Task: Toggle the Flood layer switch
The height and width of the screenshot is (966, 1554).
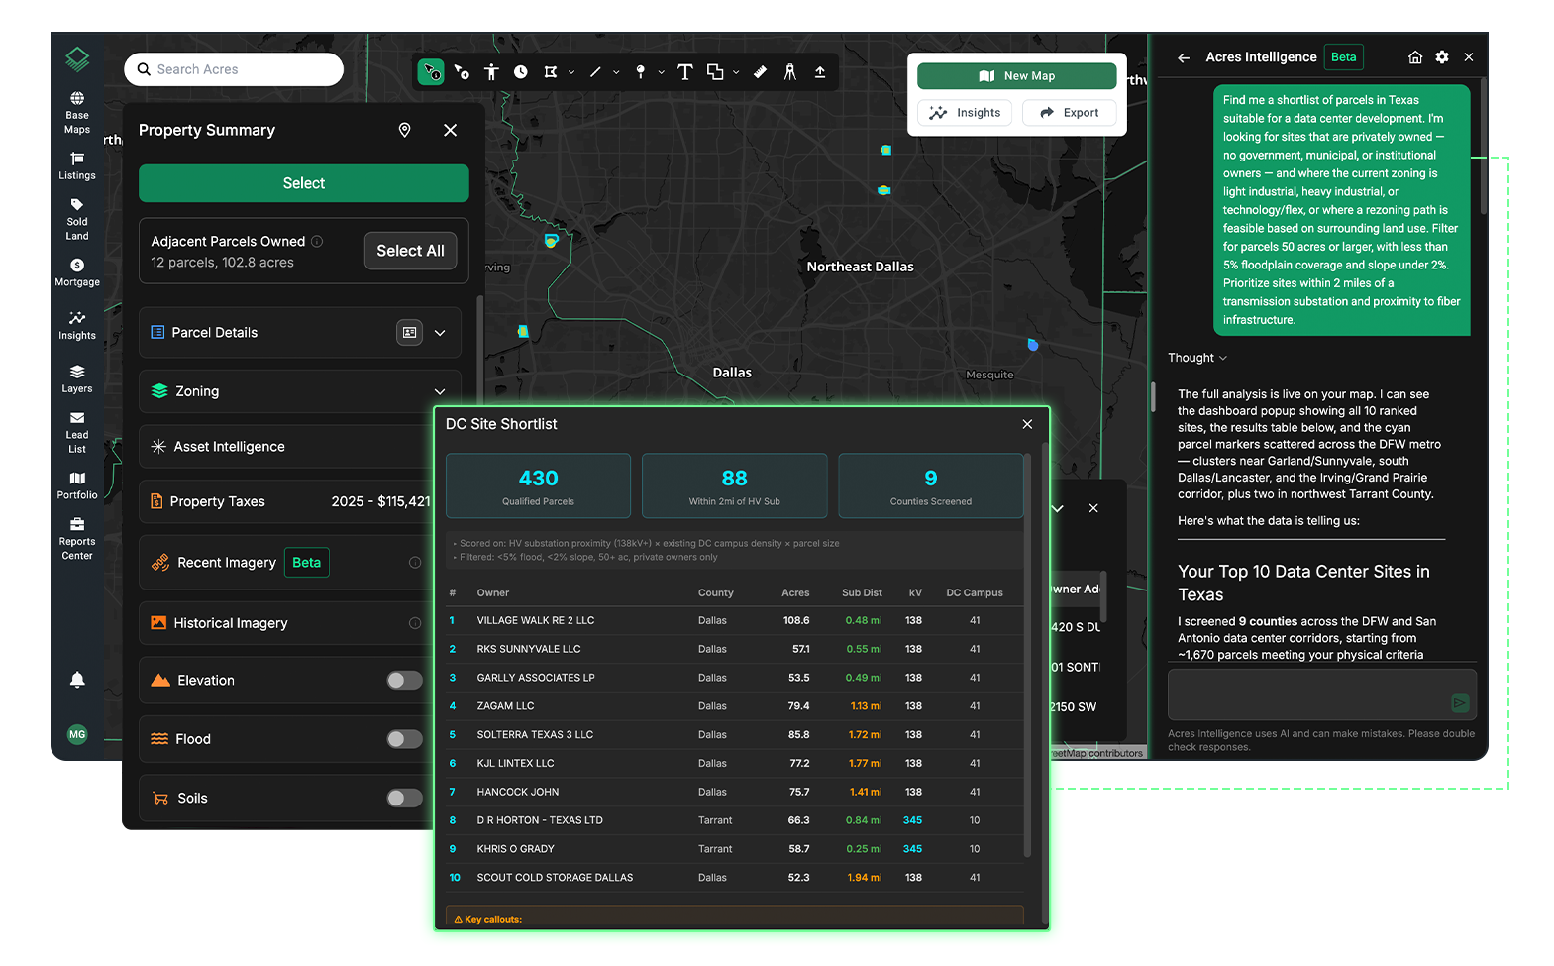Action: click(404, 739)
